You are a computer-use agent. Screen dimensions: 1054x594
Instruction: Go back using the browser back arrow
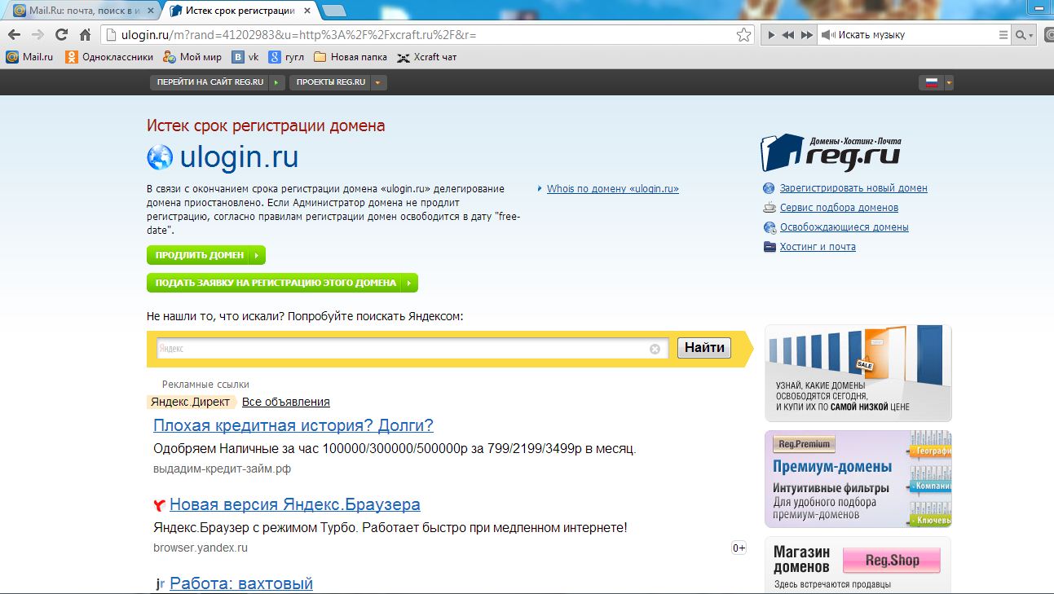pos(14,35)
